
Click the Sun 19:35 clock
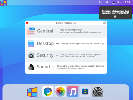124,2
